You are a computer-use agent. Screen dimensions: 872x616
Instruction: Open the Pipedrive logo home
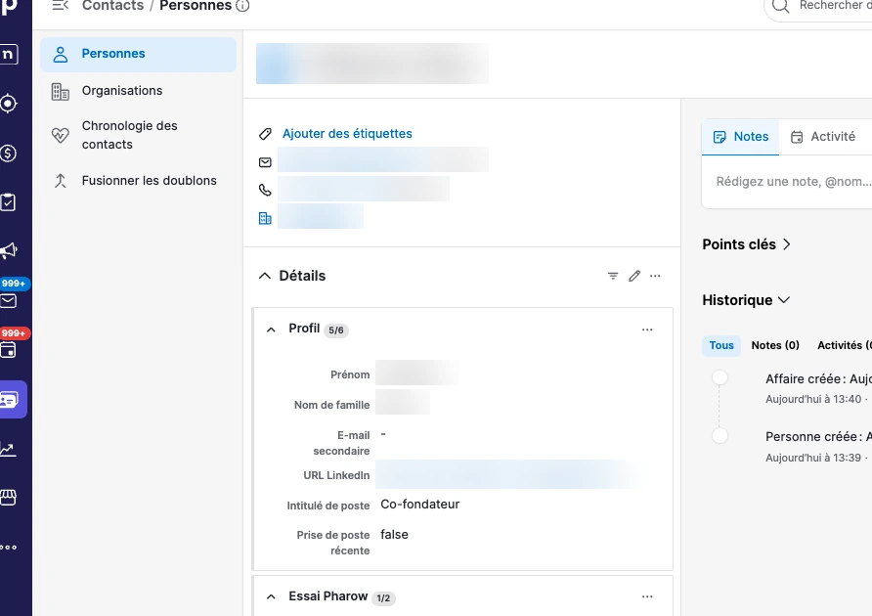click(x=10, y=7)
